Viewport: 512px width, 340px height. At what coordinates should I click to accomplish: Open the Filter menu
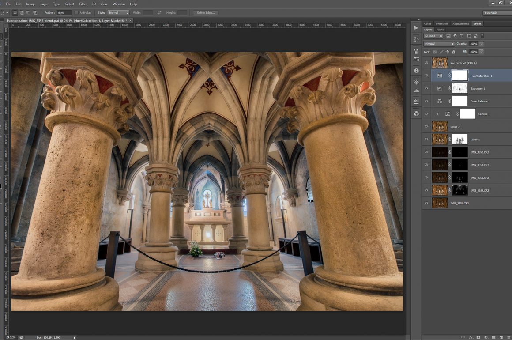point(83,4)
